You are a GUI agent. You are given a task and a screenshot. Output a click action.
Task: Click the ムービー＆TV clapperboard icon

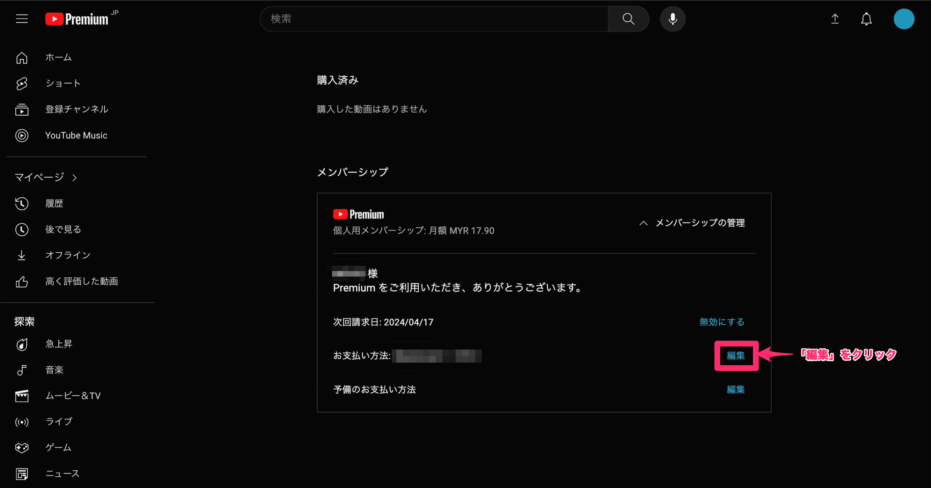22,396
